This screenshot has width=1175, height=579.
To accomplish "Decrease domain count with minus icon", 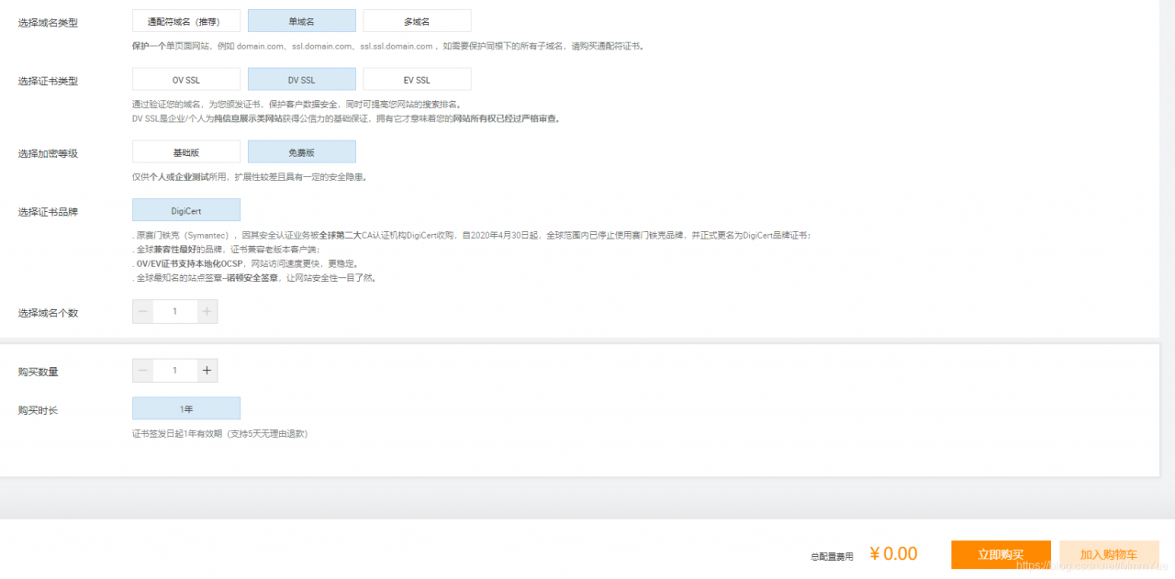I will (x=142, y=311).
